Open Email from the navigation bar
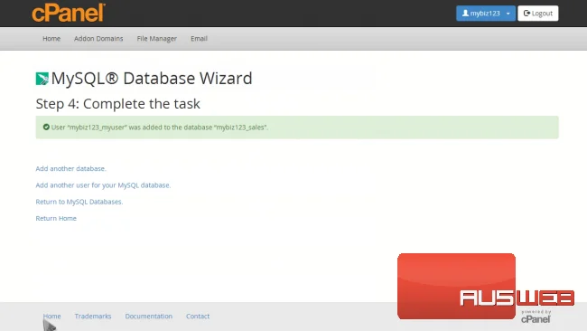This screenshot has width=587, height=331. click(x=199, y=39)
